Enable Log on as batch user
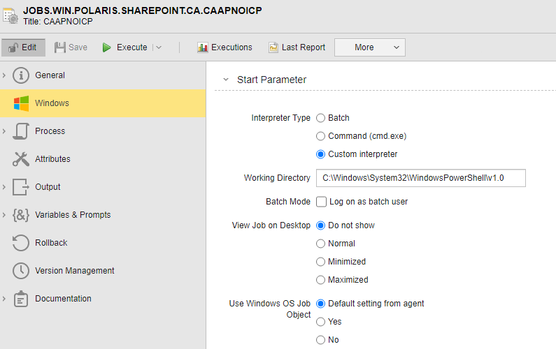The height and width of the screenshot is (349, 556). [321, 202]
